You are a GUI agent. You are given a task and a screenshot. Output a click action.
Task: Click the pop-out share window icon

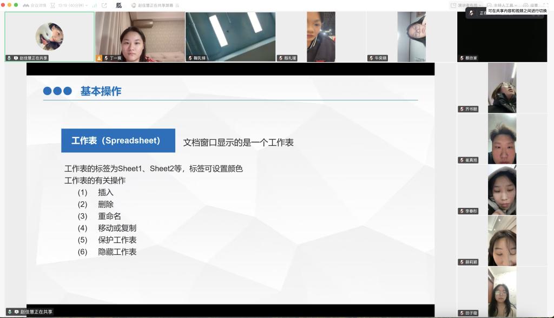tap(104, 5)
